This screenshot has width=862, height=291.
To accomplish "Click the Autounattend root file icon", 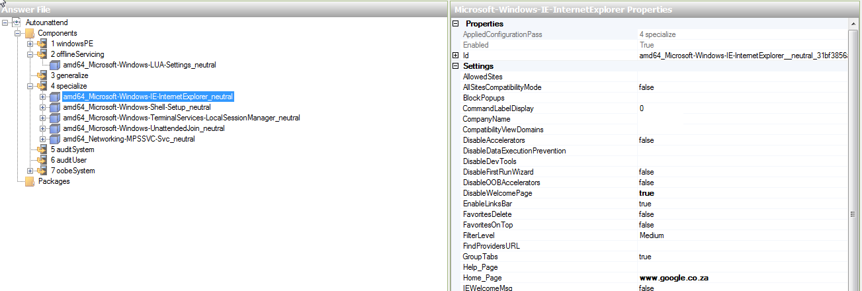I will pos(17,22).
